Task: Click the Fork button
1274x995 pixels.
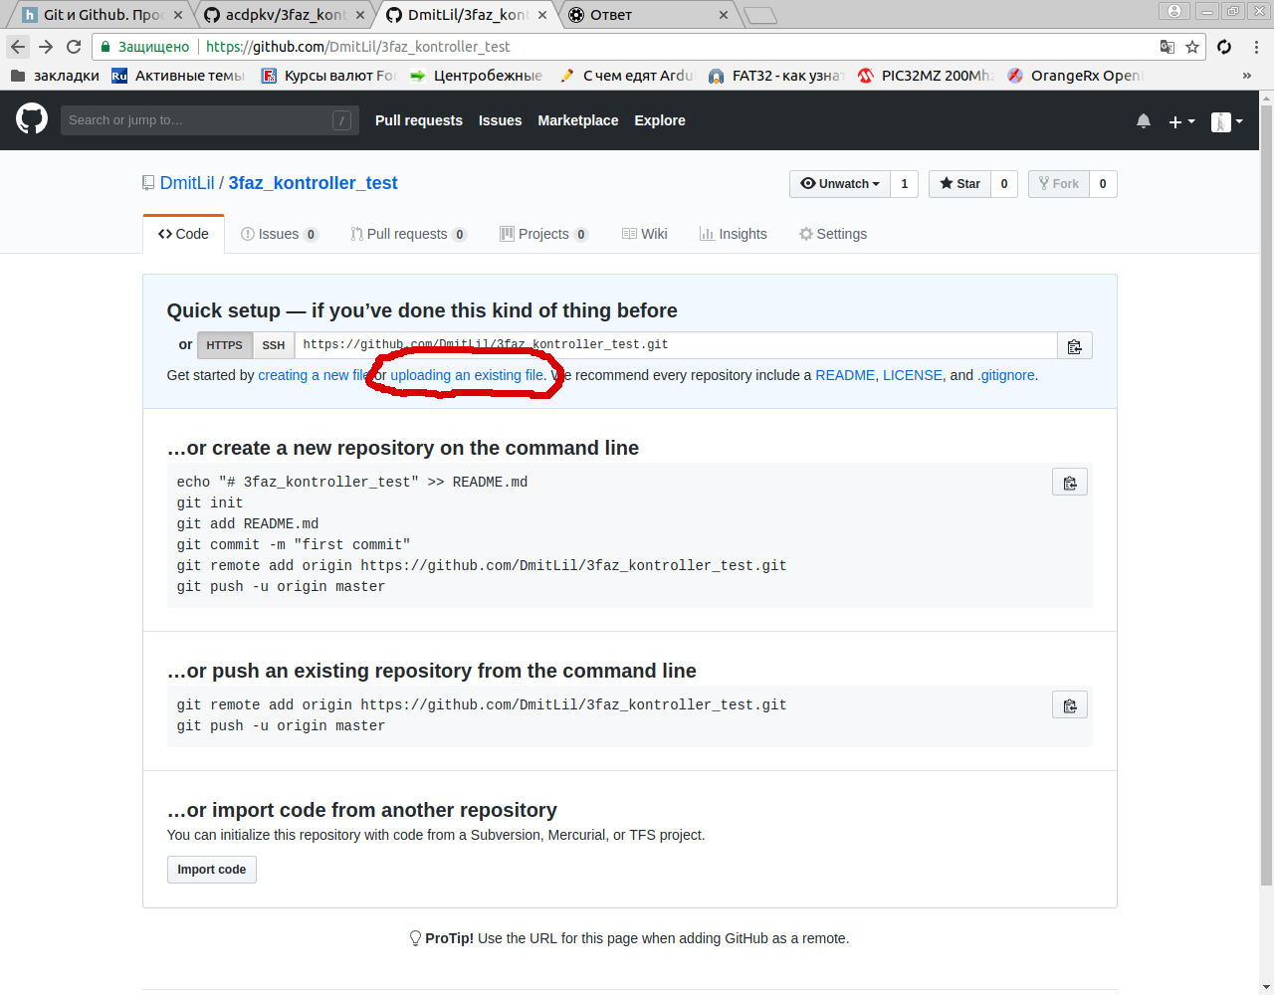Action: (x=1059, y=184)
